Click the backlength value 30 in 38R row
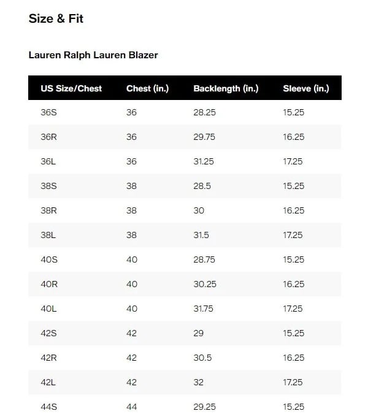This screenshot has width=368, height=419. [199, 210]
